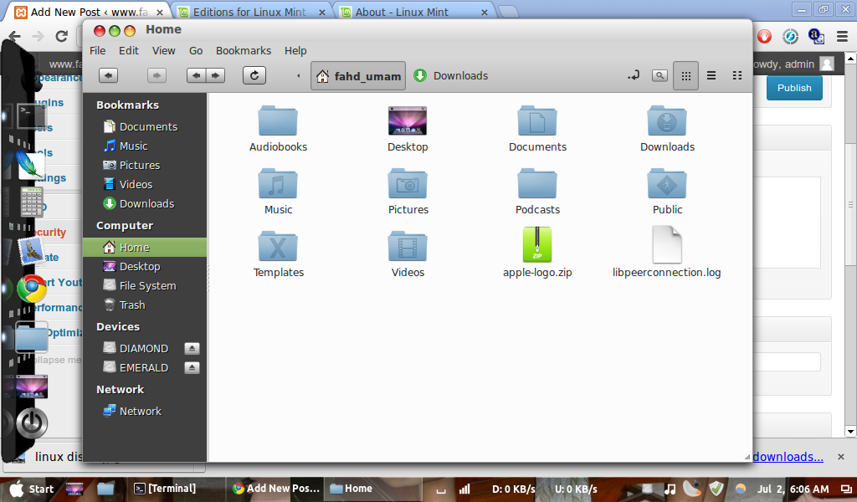Click the Publish button in WordPress

[x=793, y=87]
